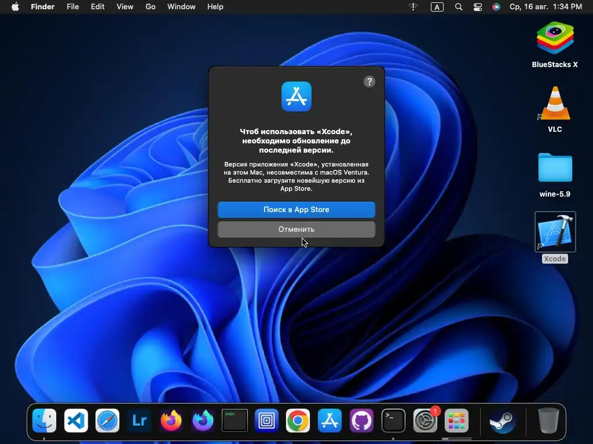Viewport: 593px width, 444px height.
Task: Open the Help menu
Action: point(215,7)
